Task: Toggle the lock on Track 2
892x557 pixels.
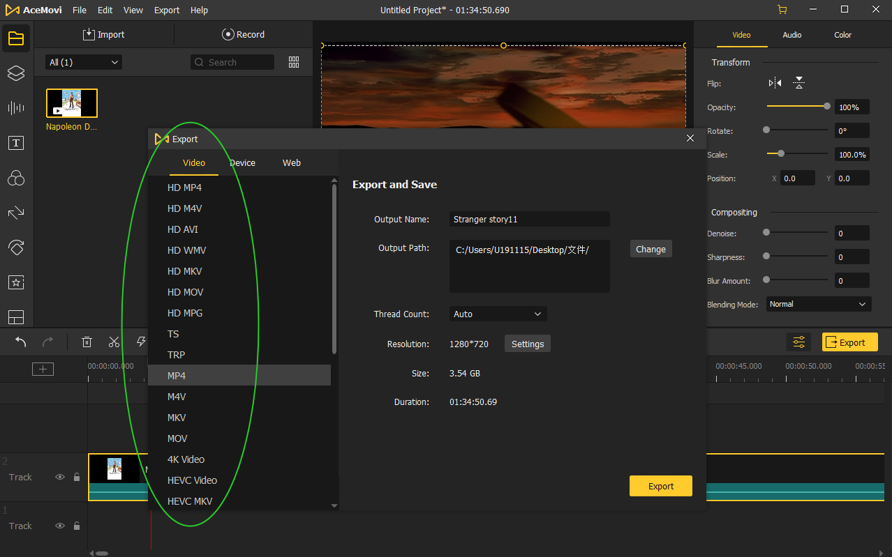Action: point(77,478)
